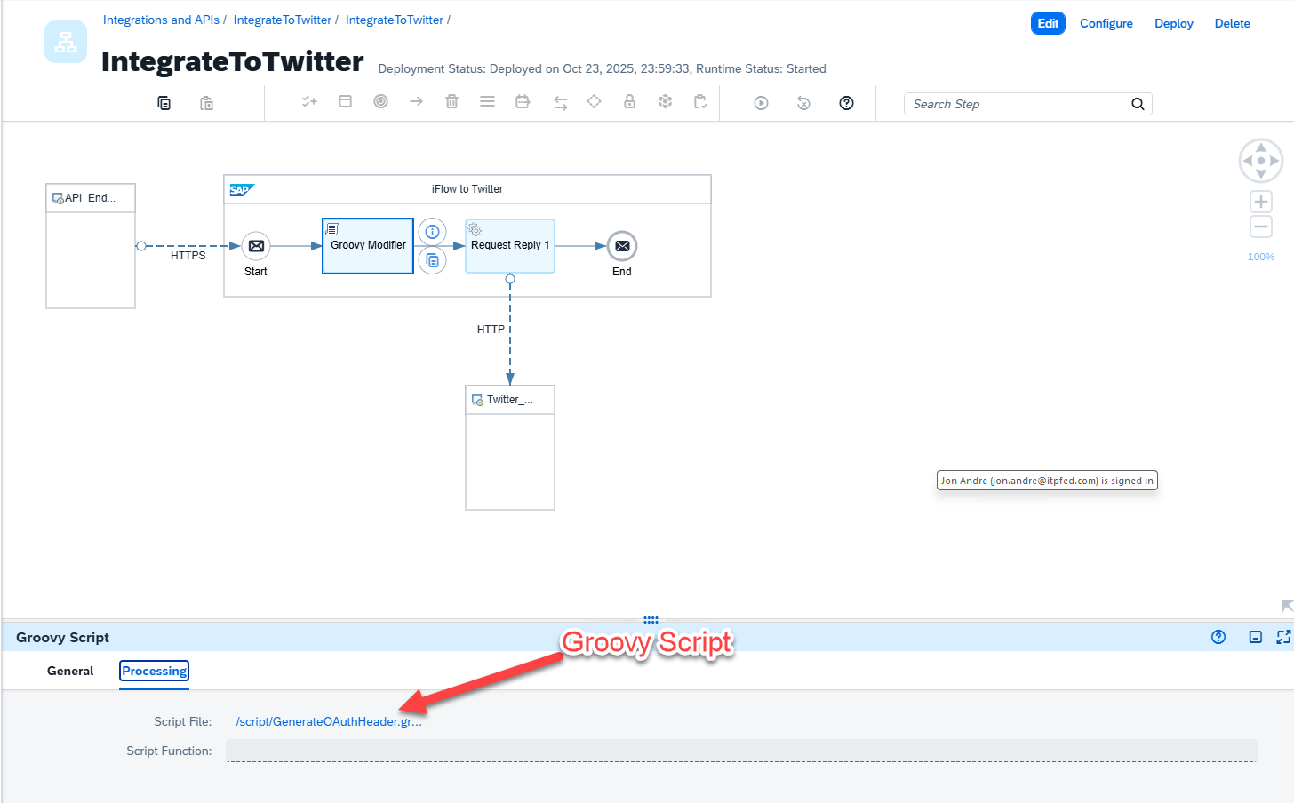
Task: Select the Processing tab
Action: [x=155, y=671]
